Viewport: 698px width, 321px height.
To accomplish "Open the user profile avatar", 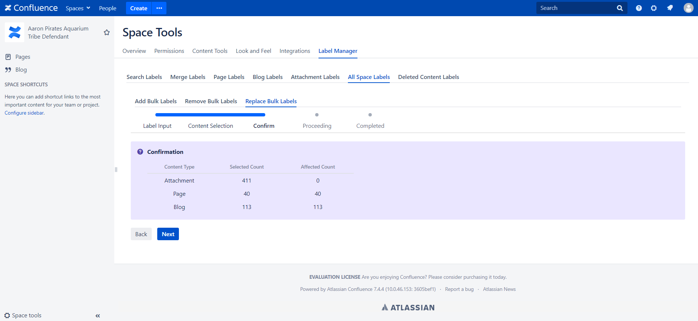I will pyautogui.click(x=688, y=8).
